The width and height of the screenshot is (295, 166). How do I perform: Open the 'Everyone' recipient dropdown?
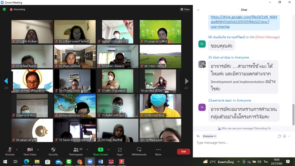(209, 136)
